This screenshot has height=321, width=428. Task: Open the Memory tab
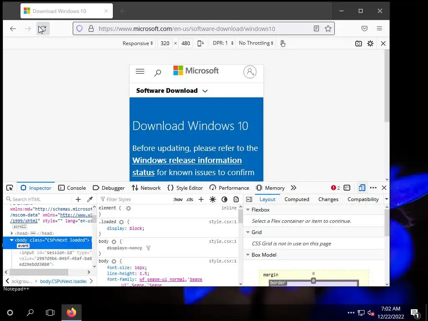270,188
